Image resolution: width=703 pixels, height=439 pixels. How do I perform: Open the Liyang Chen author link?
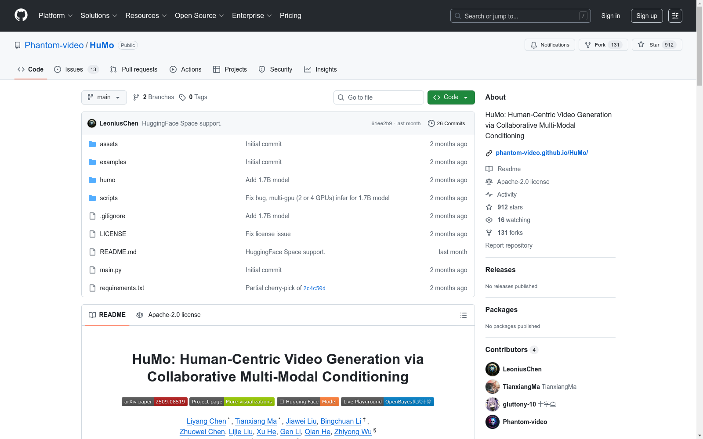click(207, 421)
